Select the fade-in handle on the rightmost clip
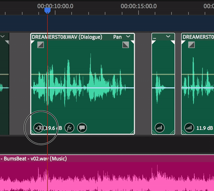This screenshot has width=214, height=191. click(x=191, y=45)
